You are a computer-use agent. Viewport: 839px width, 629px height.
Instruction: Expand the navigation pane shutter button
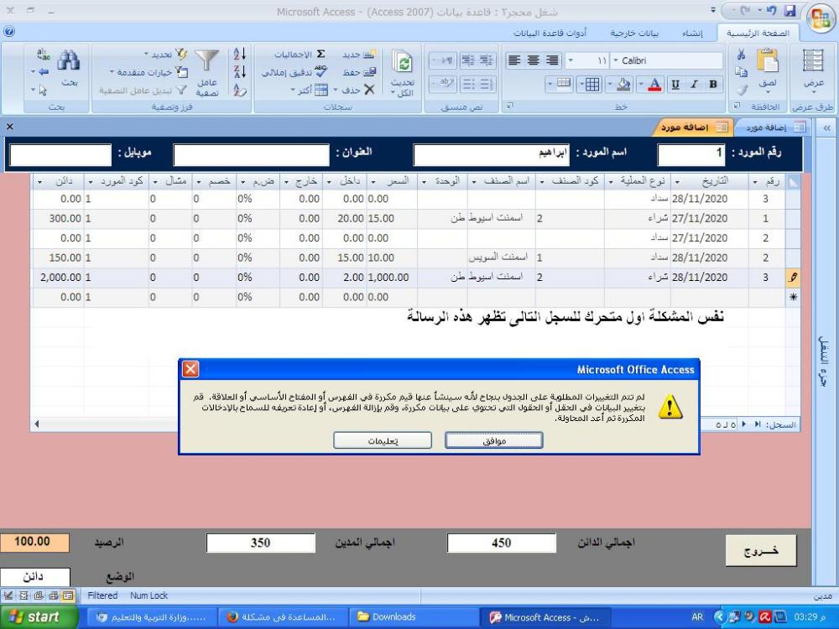826,127
